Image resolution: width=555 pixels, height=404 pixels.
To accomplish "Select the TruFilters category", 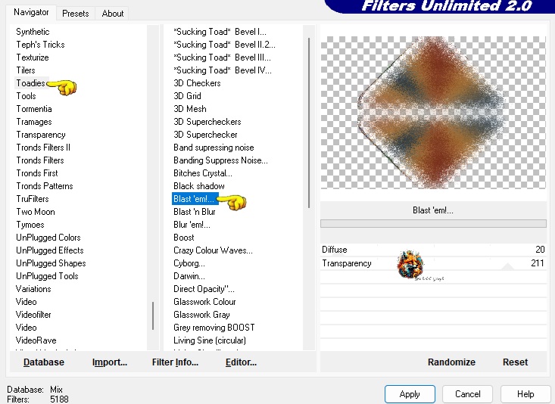I will pyautogui.click(x=33, y=199).
